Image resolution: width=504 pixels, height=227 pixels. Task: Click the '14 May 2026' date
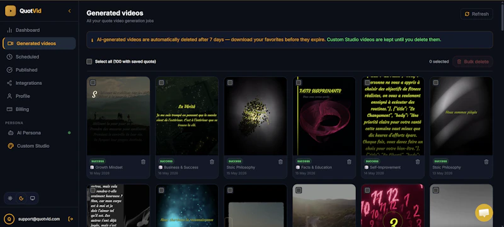point(374,173)
